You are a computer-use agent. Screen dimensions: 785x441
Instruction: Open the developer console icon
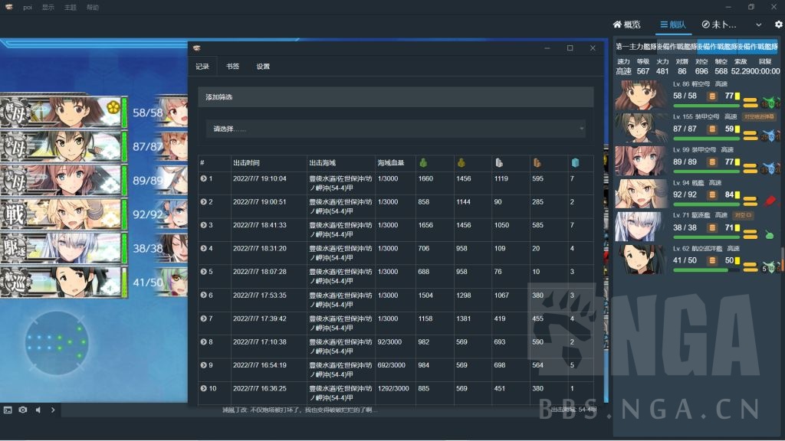tap(8, 410)
